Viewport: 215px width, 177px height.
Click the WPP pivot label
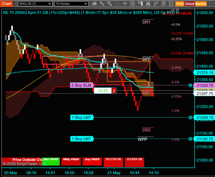point(142,139)
